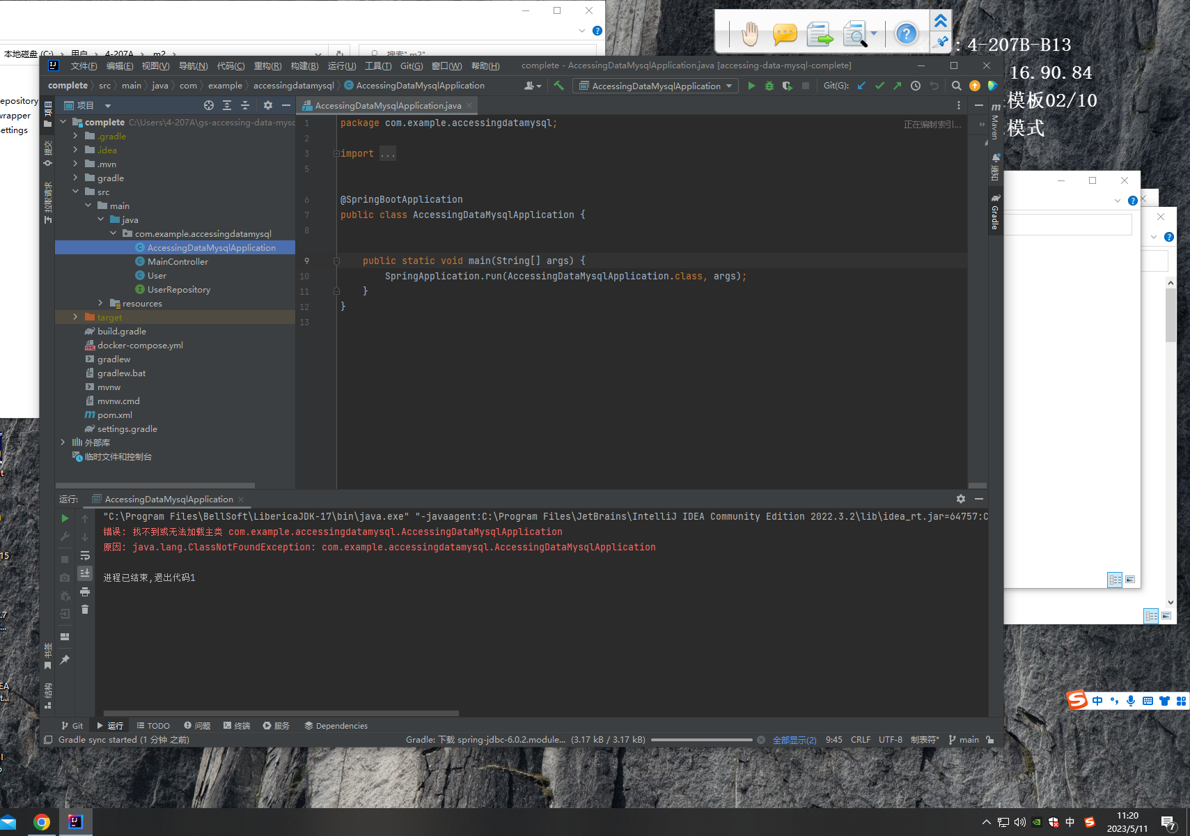Image resolution: width=1190 pixels, height=836 pixels.
Task: Open AccessingDataMysqlApplication run configuration dropdown
Action: [656, 86]
